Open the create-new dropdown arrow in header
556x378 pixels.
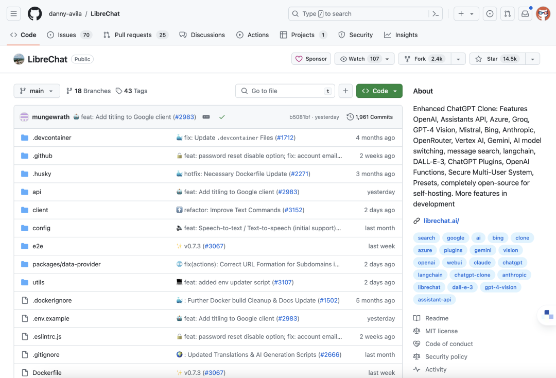point(472,14)
